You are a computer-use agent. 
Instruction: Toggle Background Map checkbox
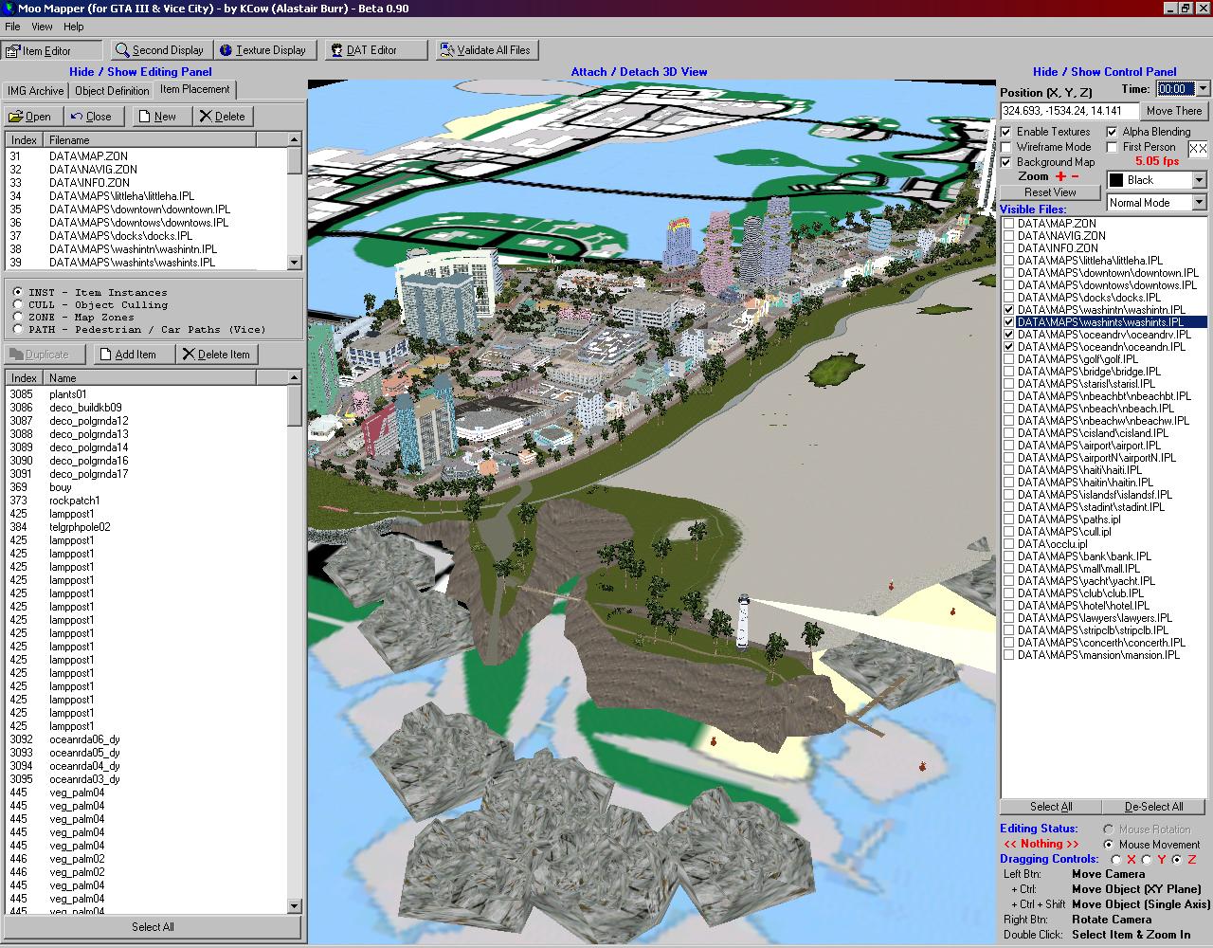pyautogui.click(x=1006, y=162)
